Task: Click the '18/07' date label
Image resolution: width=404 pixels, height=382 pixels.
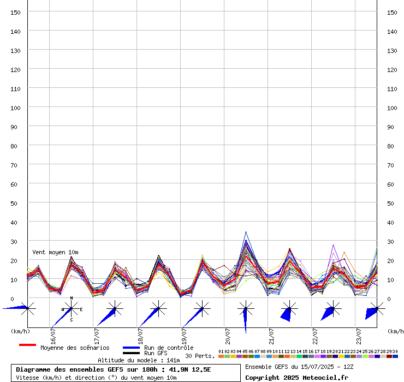Action: [140, 336]
